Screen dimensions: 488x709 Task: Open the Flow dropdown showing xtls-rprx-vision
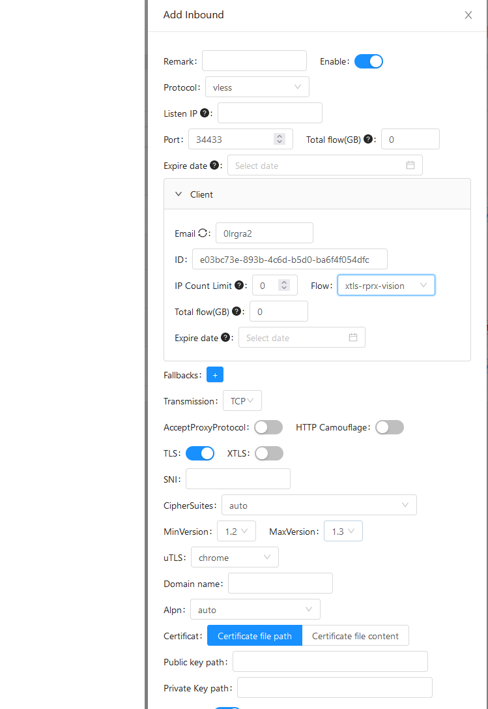[x=386, y=286]
